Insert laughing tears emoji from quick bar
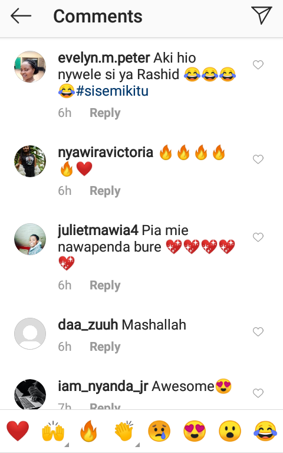283x453 pixels. pos(265,431)
